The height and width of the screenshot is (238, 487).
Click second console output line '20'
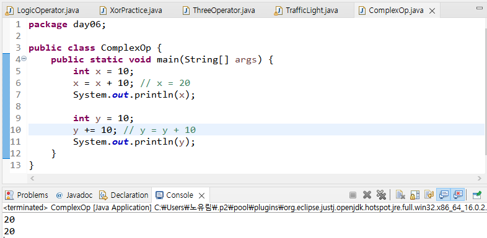tap(9, 231)
